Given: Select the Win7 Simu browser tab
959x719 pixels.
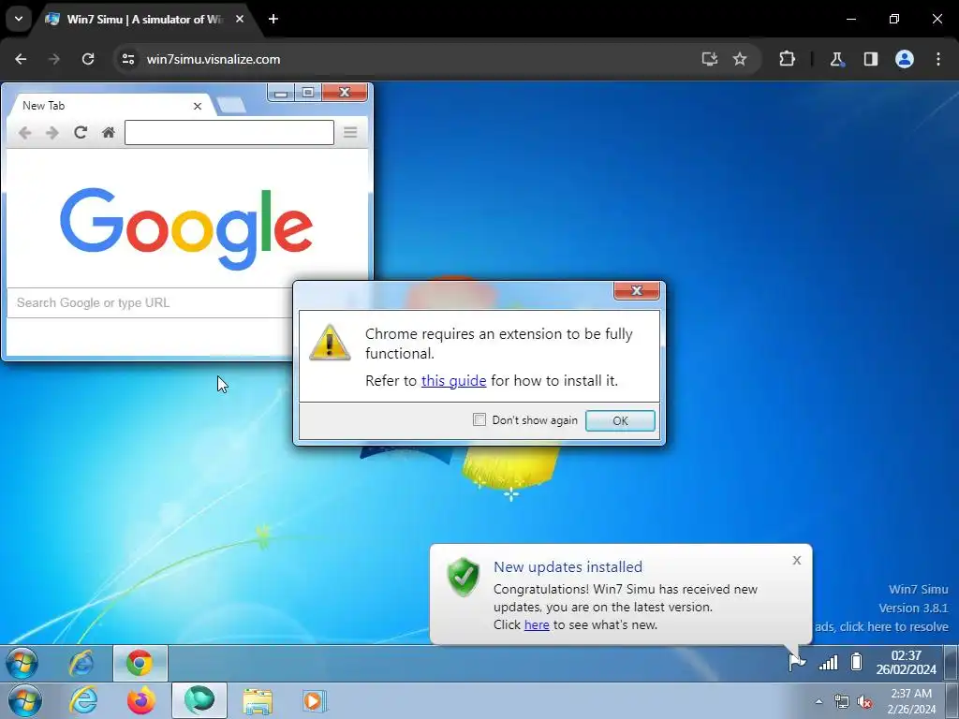Looking at the screenshot, I should pos(145,19).
